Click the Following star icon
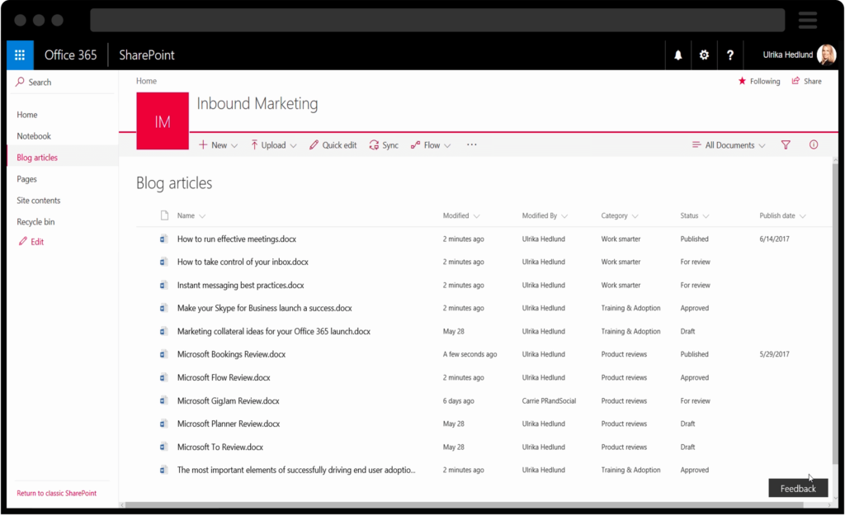This screenshot has width=845, height=516. point(742,81)
